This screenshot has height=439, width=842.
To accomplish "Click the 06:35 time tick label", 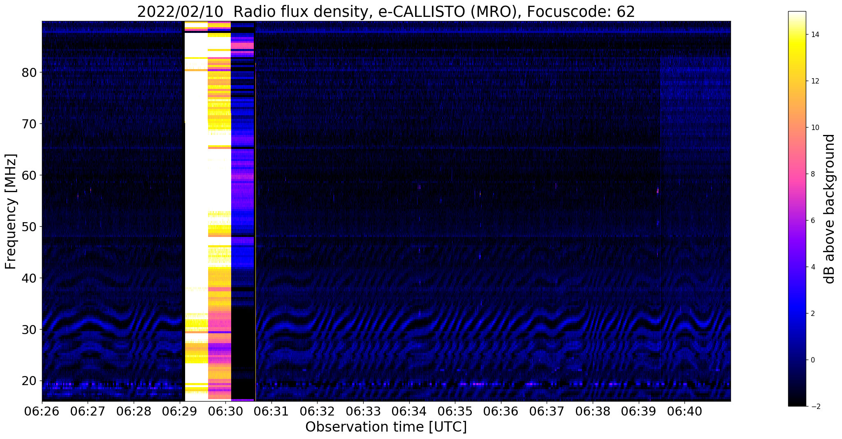I will 455,411.
